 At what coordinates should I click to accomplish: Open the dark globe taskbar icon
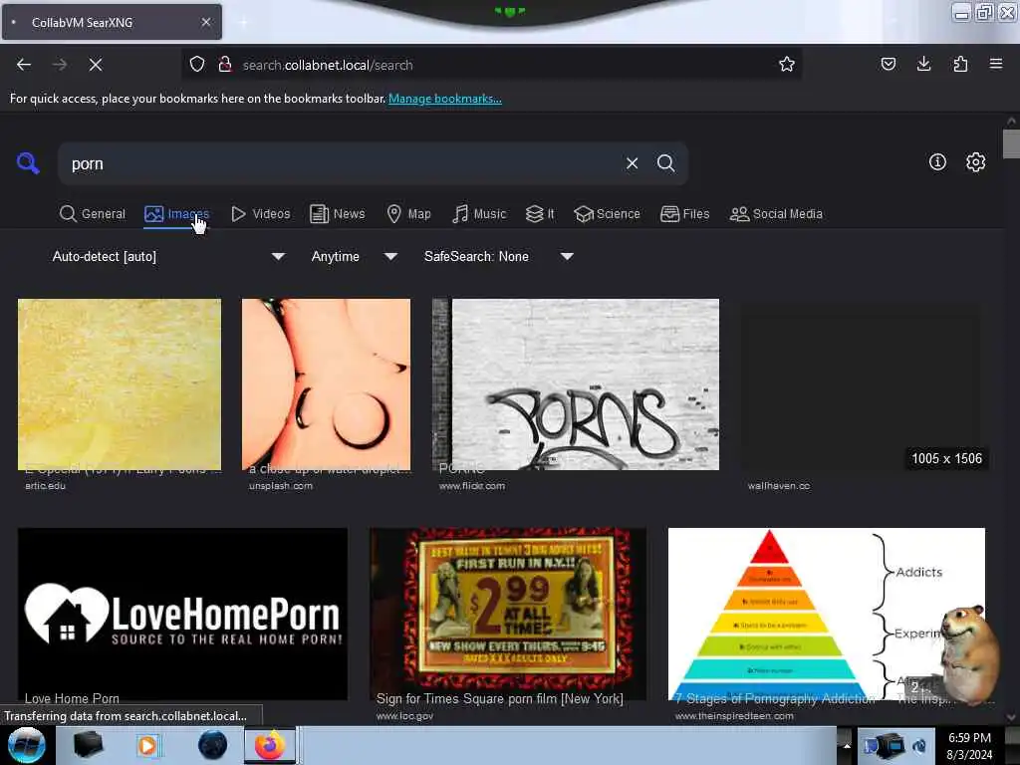click(x=212, y=745)
